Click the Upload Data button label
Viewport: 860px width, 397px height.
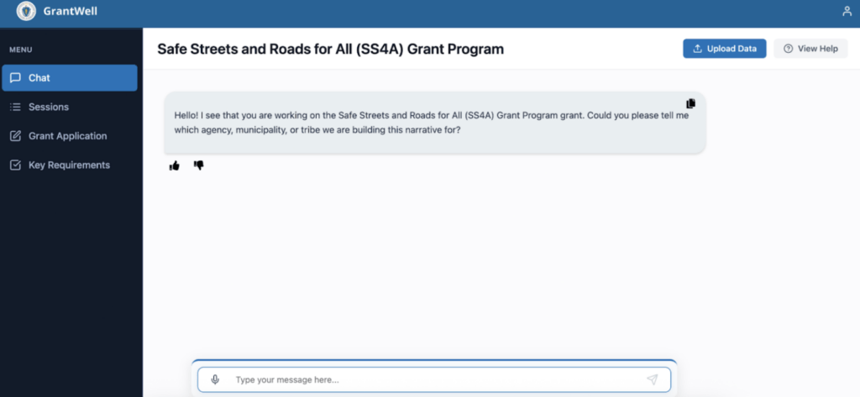[732, 48]
